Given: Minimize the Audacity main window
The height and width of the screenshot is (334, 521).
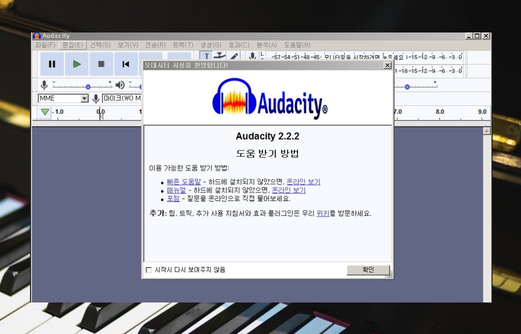Looking at the screenshot, I should click(469, 36).
